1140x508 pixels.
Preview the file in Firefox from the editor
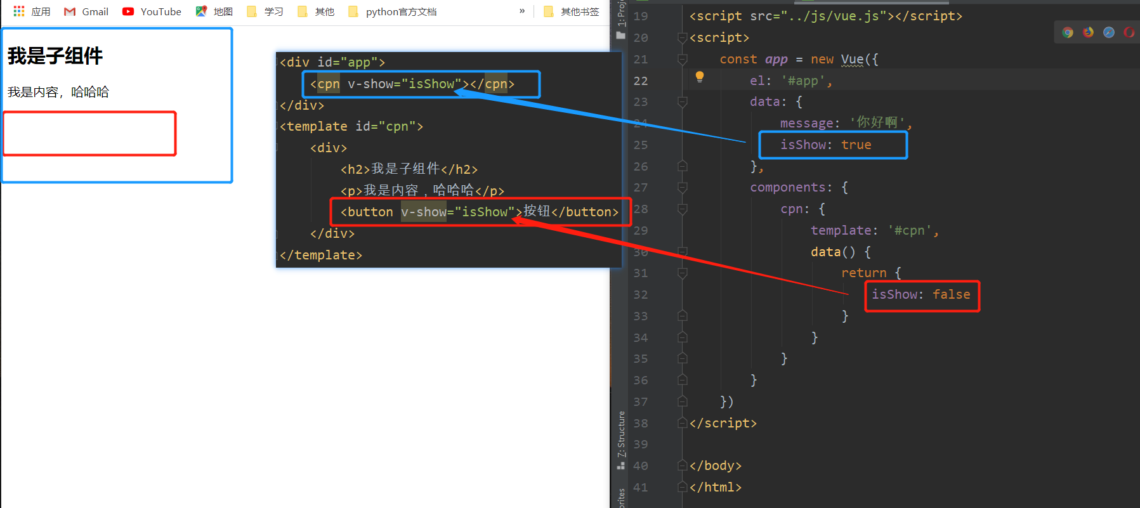pyautogui.click(x=1088, y=32)
